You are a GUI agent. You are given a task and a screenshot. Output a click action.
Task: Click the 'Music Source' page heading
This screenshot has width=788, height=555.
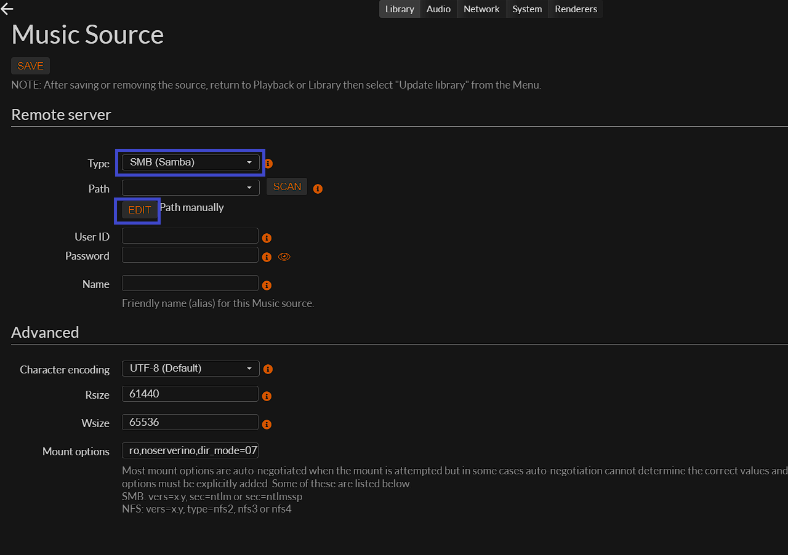click(x=87, y=34)
